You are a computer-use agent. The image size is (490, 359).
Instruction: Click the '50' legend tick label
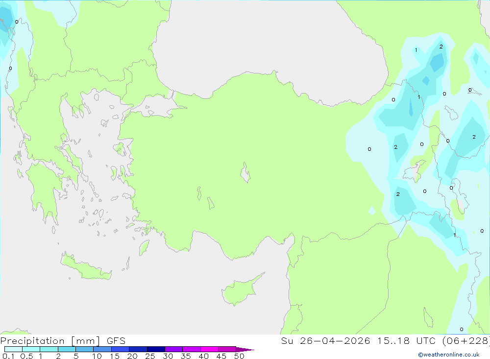(x=239, y=356)
